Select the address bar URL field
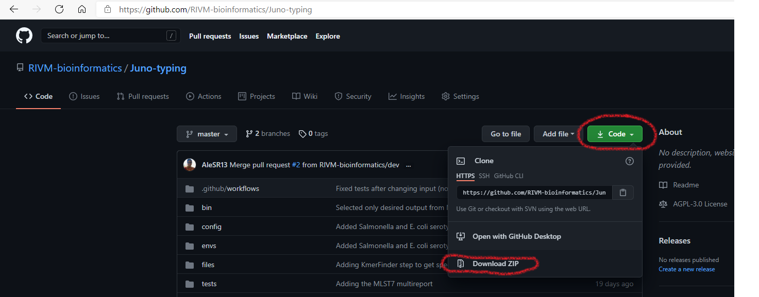 (x=415, y=9)
